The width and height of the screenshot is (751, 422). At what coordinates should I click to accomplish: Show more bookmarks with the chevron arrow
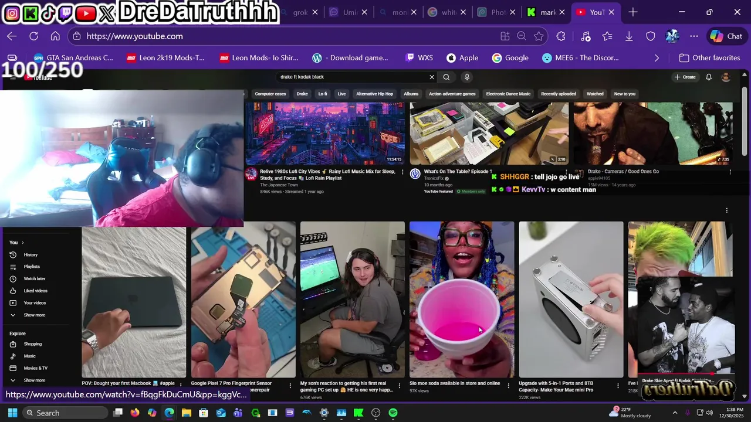tap(657, 58)
